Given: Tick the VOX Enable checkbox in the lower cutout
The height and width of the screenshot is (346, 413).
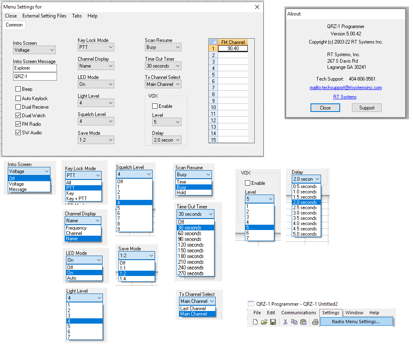Looking at the screenshot, I should [247, 183].
